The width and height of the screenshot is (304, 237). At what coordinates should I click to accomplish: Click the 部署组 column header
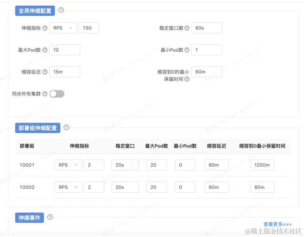(x=27, y=146)
